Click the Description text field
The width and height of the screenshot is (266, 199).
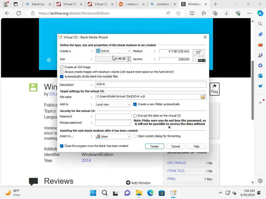click(151, 84)
